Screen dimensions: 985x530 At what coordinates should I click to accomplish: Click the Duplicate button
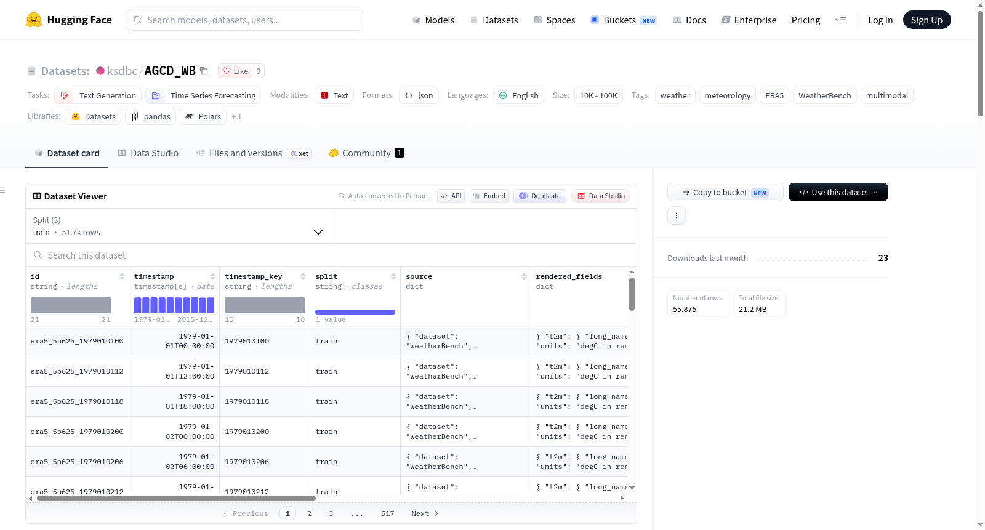point(540,196)
